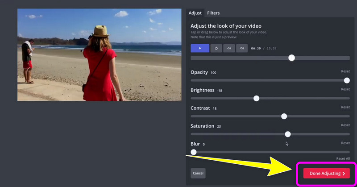Click the Cancel button
The height and width of the screenshot is (187, 357).
(198, 173)
